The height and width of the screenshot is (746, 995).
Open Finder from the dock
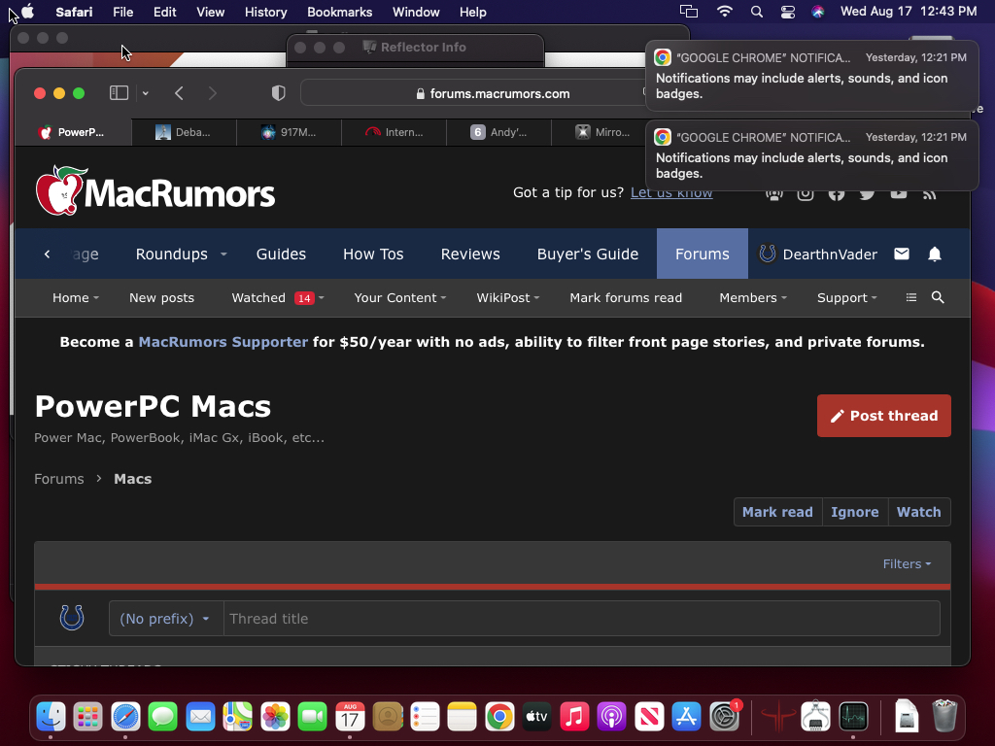(x=51, y=717)
